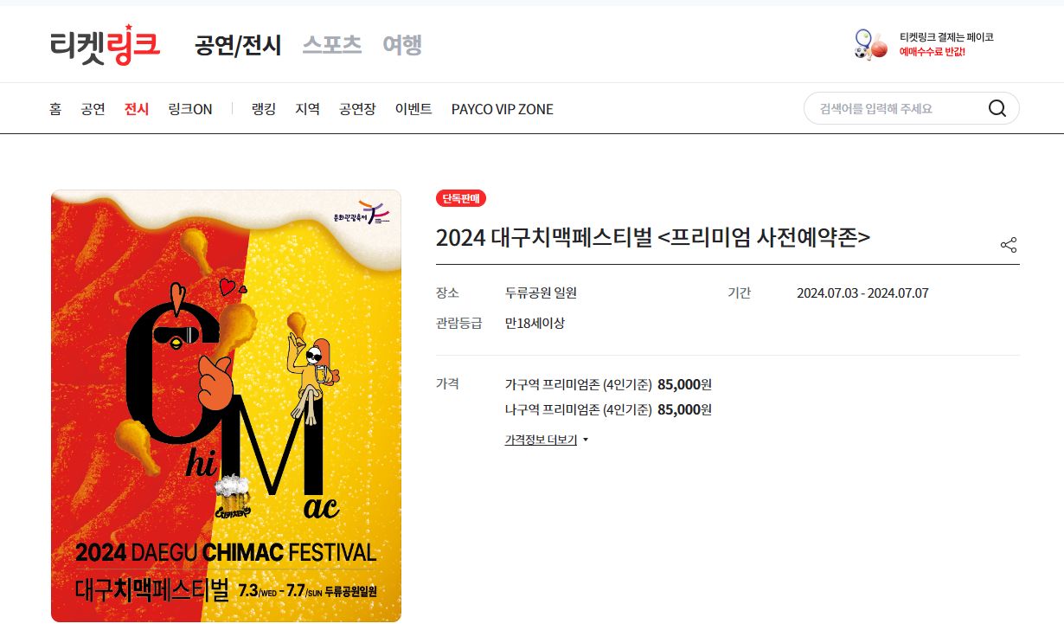Click the 나구역 프리미엄존 price row
Image resolution: width=1064 pixels, height=643 pixels.
(608, 409)
